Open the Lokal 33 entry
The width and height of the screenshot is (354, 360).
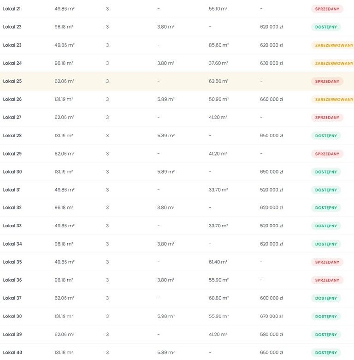click(x=12, y=226)
